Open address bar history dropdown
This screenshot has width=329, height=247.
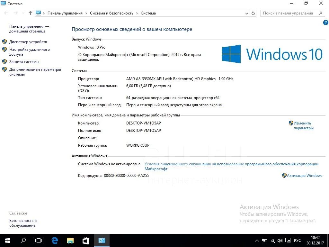pyautogui.click(x=246, y=13)
